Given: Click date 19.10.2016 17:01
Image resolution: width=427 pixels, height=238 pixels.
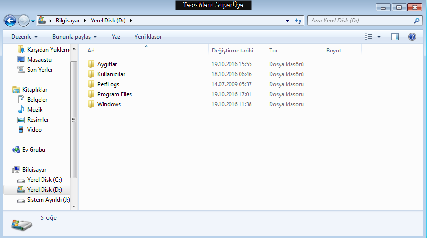Looking at the screenshot, I should [x=231, y=94].
